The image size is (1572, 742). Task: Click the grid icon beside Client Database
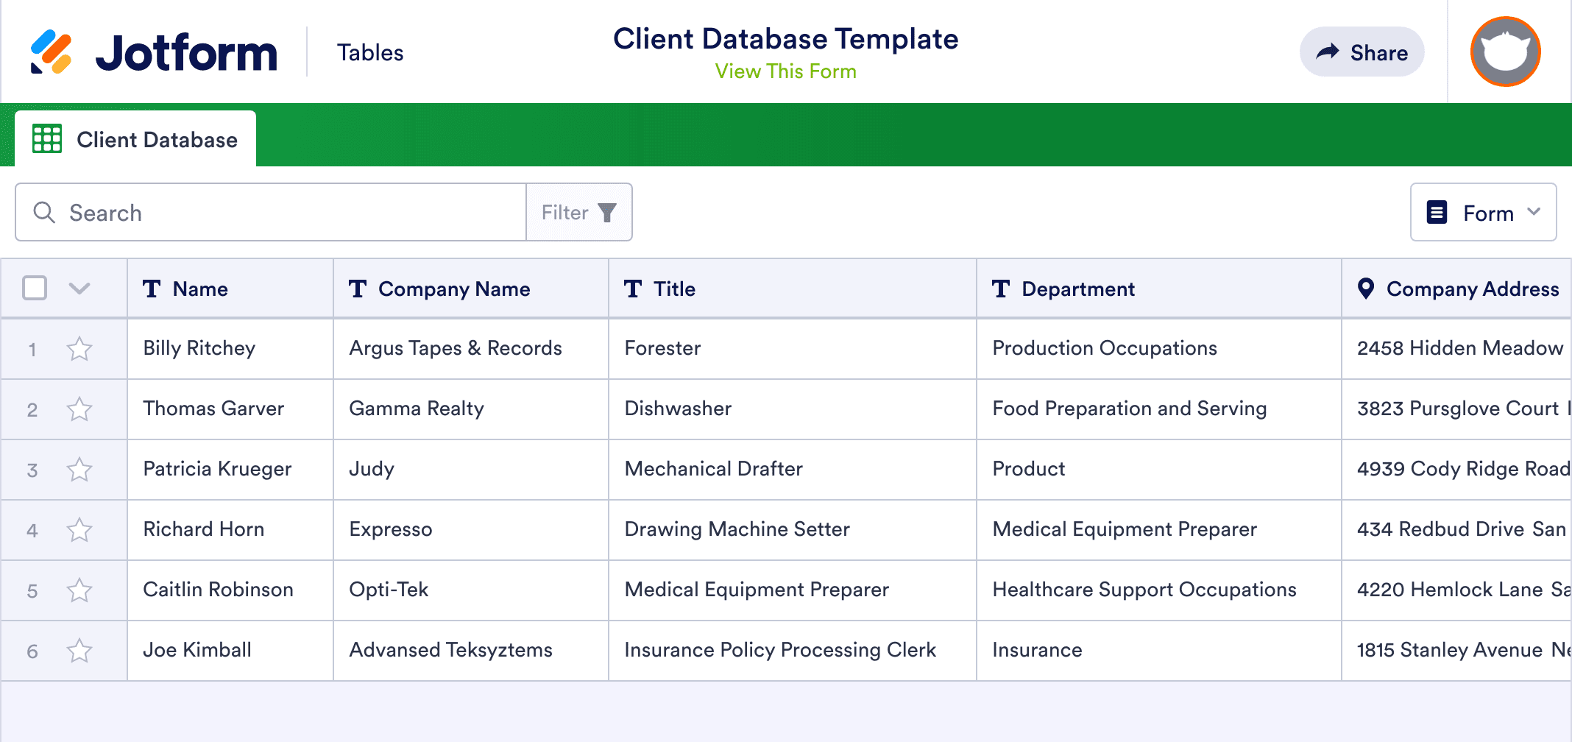coord(46,138)
